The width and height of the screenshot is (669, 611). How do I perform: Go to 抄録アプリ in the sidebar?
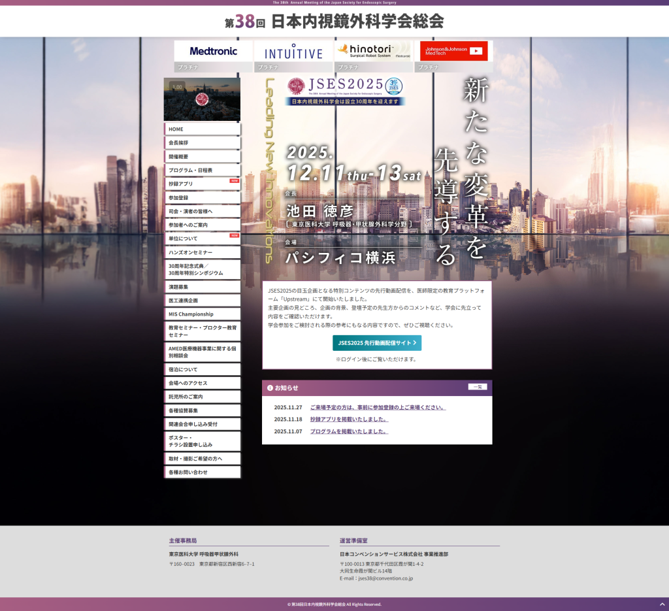tap(202, 184)
